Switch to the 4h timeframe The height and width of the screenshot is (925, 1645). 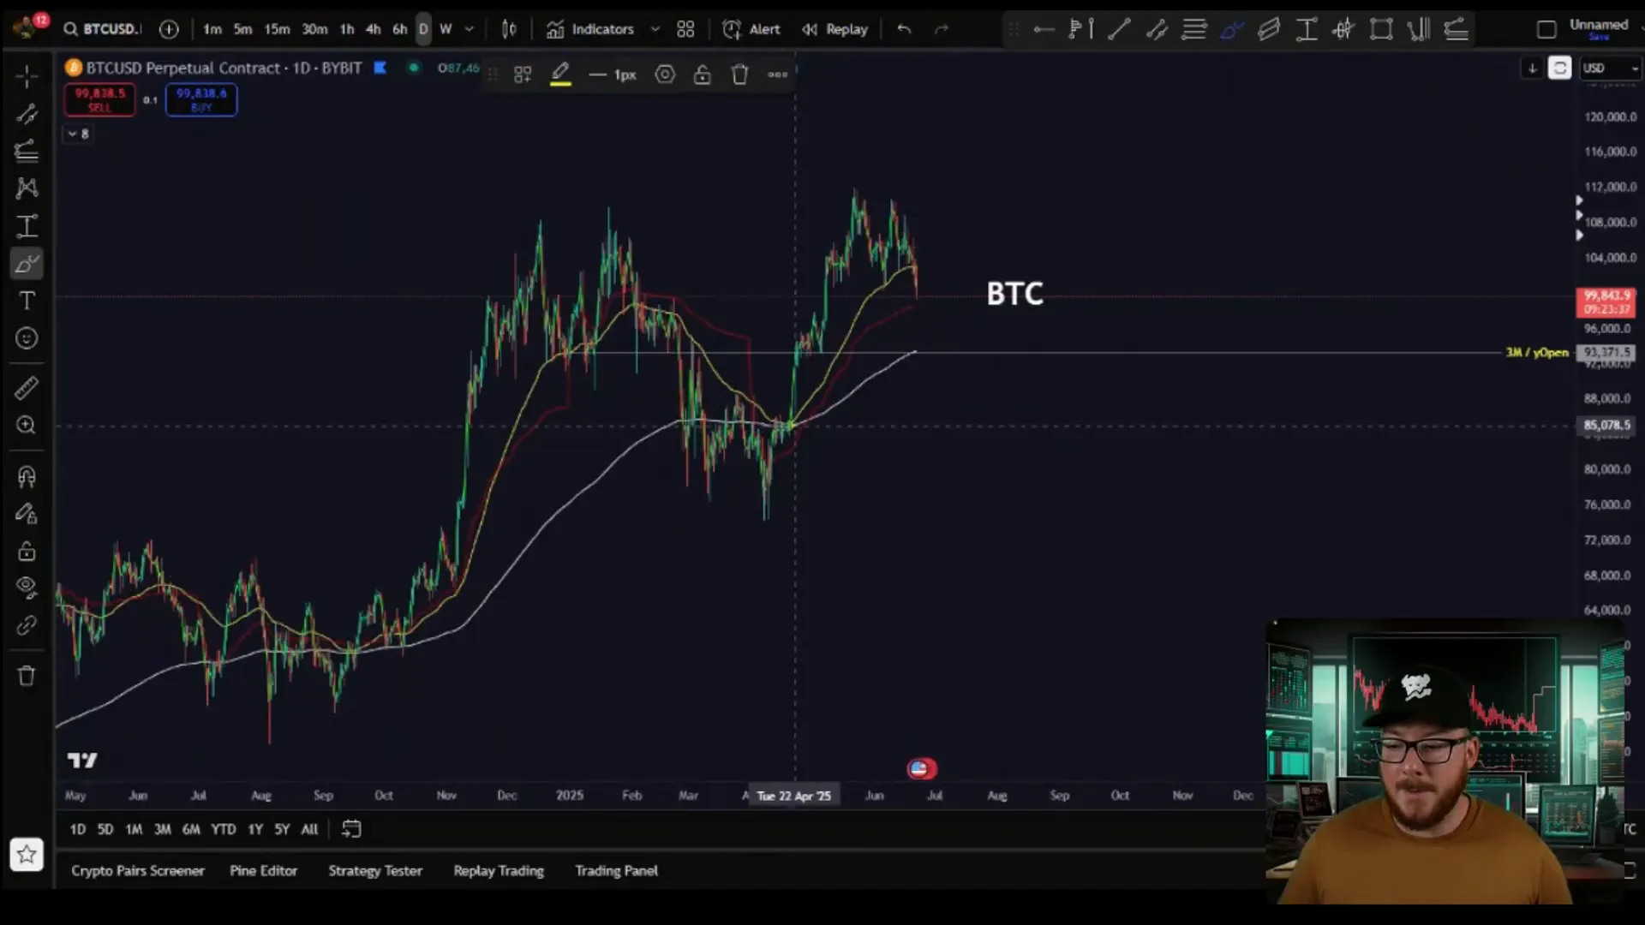(373, 29)
